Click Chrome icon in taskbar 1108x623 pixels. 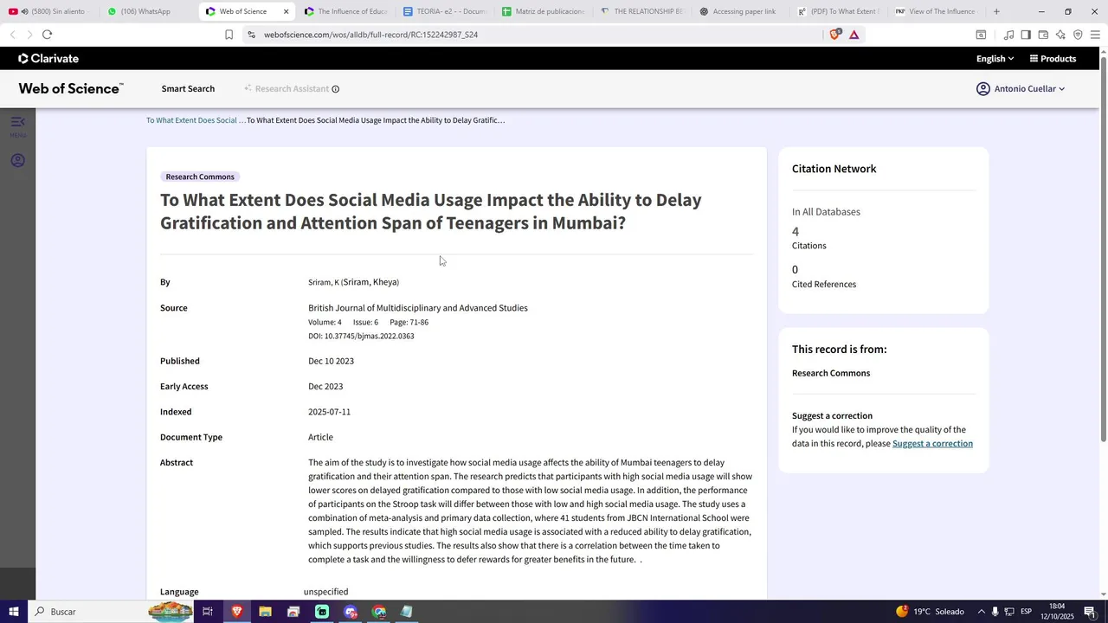click(379, 612)
